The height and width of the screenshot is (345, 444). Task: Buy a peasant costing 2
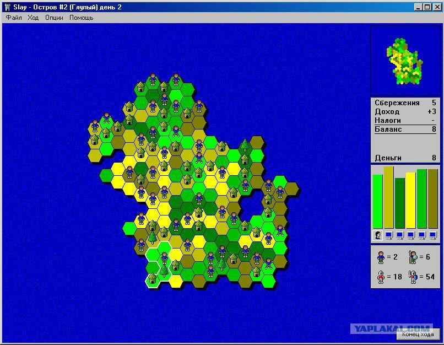(x=381, y=257)
